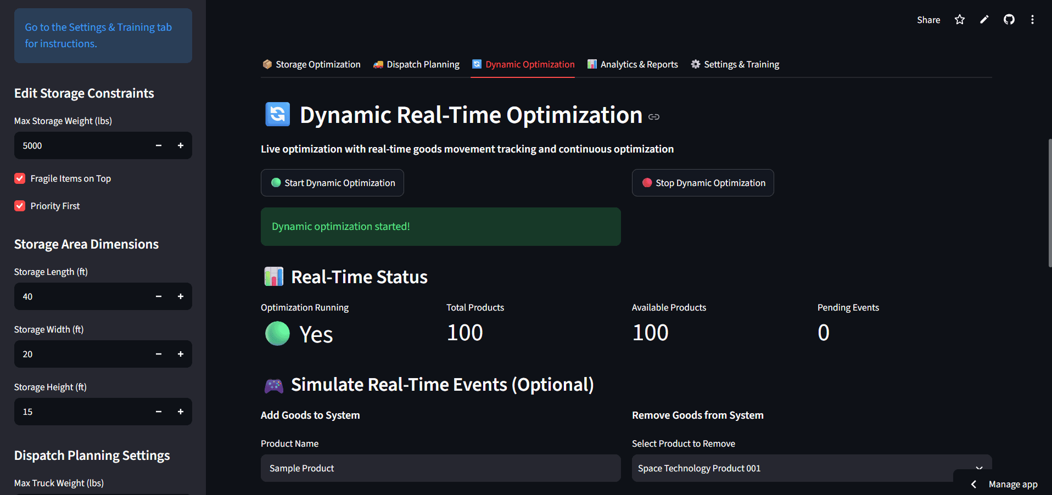
Task: Decrease Storage Width with minus
Action: tap(159, 354)
